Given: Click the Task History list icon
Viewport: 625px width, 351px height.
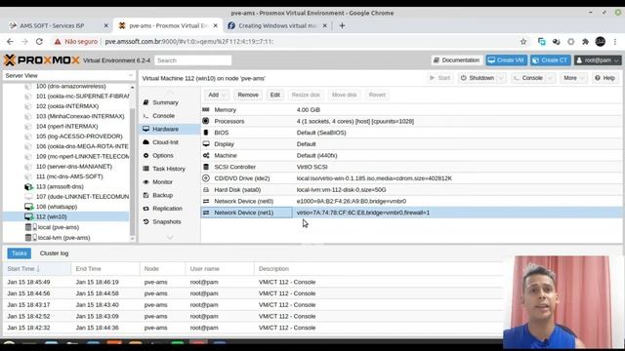Looking at the screenshot, I should point(146,169).
